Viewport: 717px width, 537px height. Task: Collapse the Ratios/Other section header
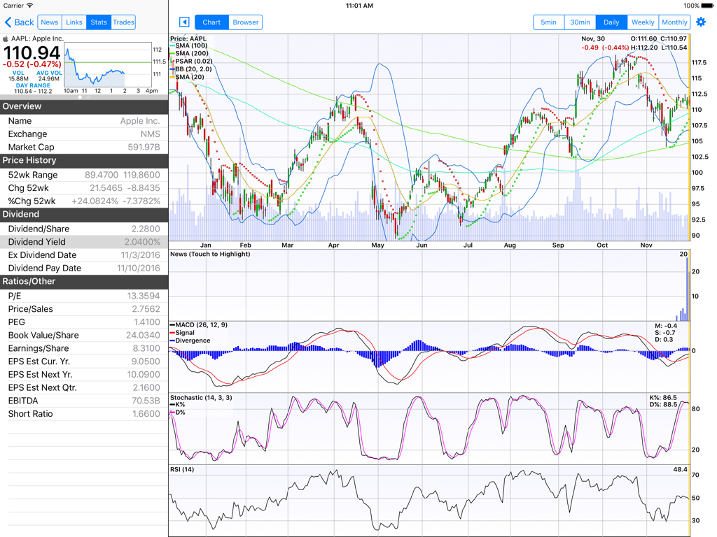tap(84, 281)
